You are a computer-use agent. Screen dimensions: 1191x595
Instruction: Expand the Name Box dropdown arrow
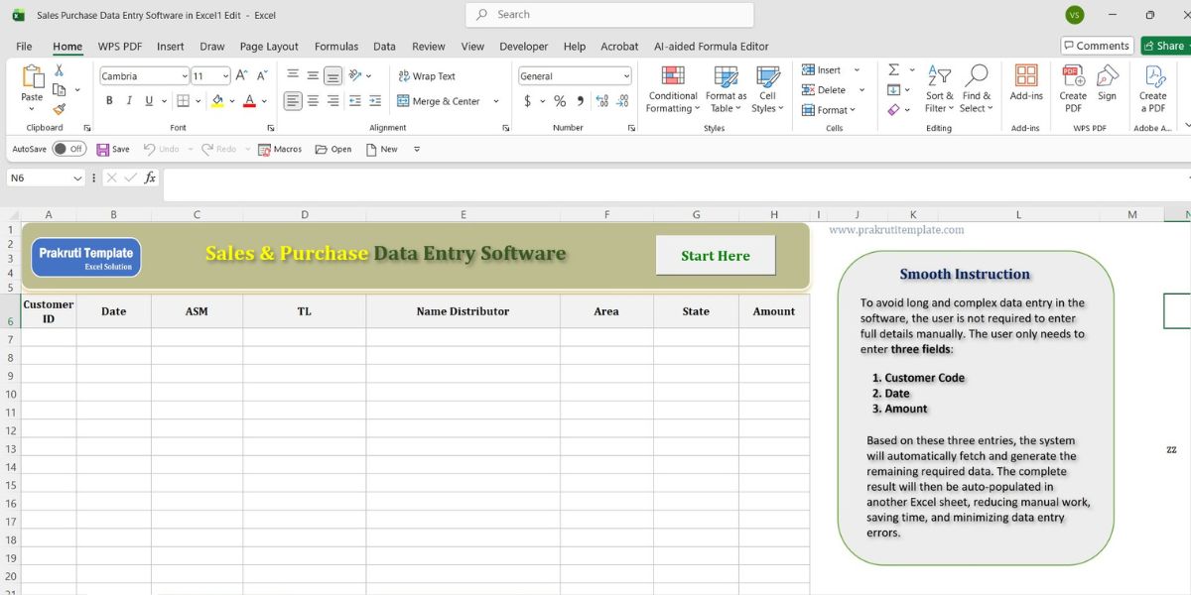pyautogui.click(x=77, y=178)
